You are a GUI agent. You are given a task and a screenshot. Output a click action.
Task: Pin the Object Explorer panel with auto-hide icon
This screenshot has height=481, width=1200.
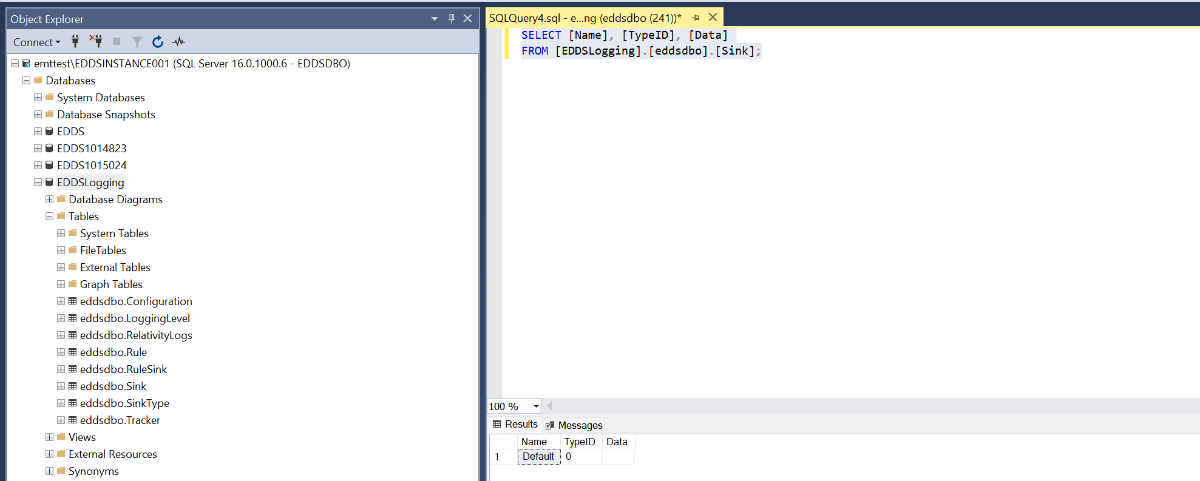tap(452, 19)
